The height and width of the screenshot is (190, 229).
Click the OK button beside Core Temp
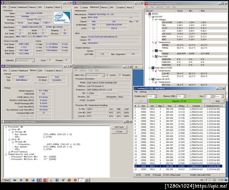pos(138,67)
